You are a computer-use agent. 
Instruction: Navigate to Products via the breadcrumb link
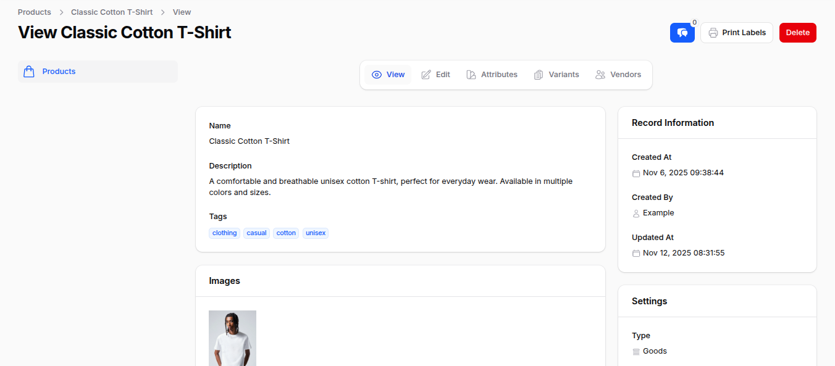coord(34,12)
